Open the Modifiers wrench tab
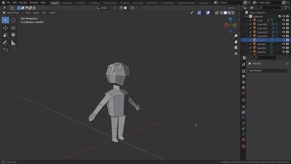This screenshot has height=164, width=291. tap(244, 113)
